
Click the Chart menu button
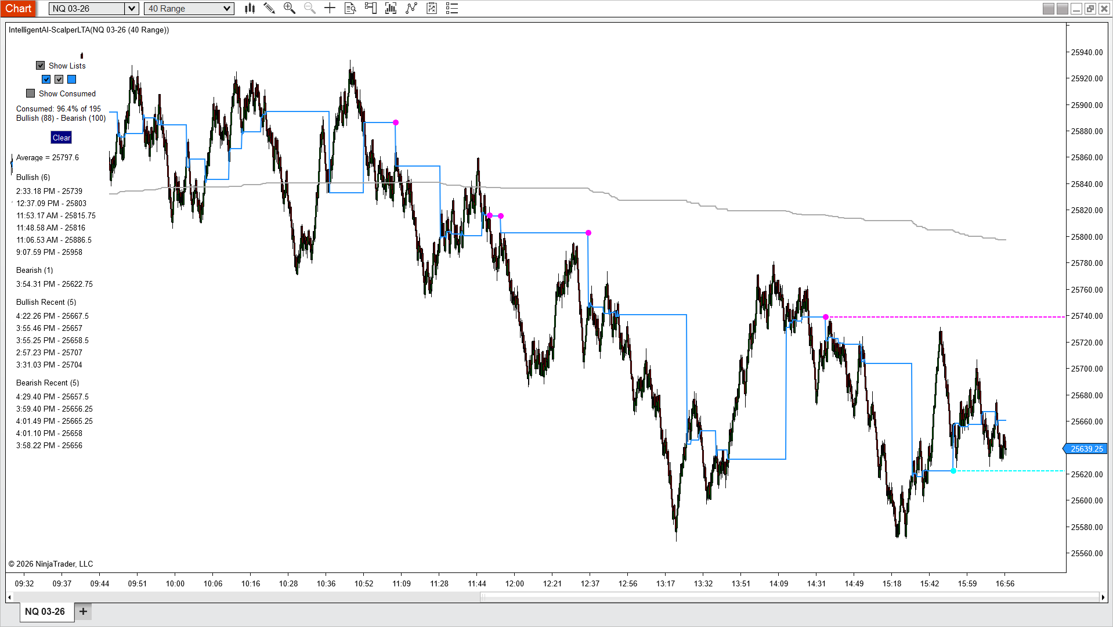(x=19, y=9)
